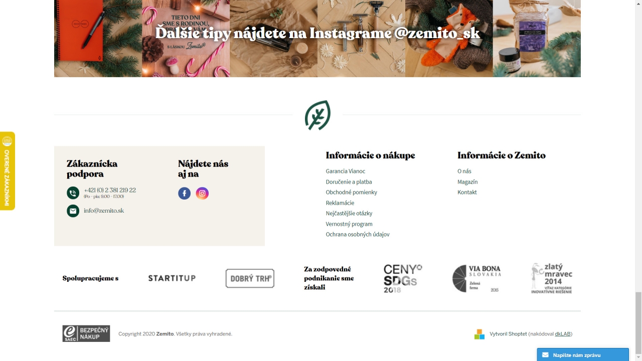Viewport: 642px width, 361px height.
Task: Click the STARTITUP partner logo
Action: click(172, 278)
